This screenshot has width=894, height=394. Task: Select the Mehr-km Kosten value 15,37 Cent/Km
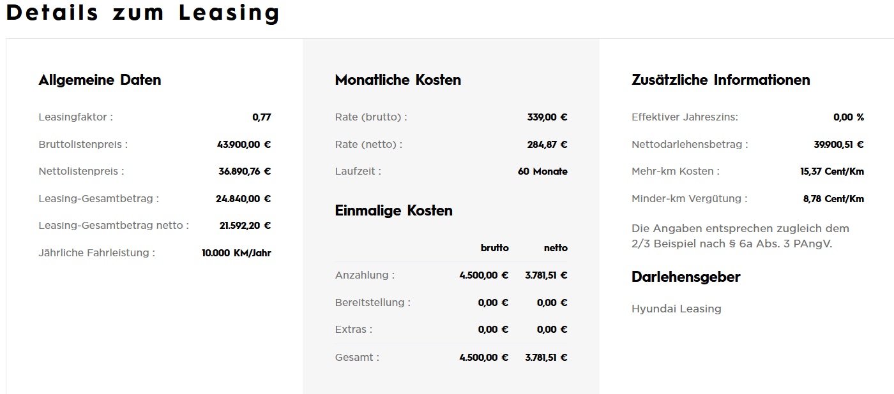click(831, 171)
